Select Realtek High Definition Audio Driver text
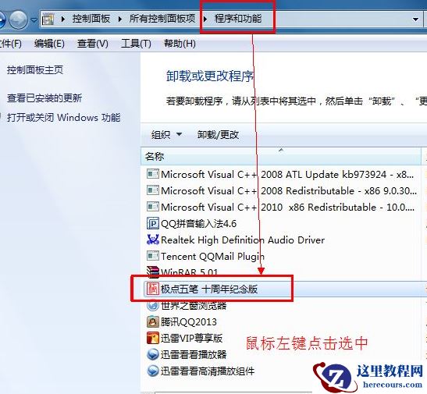 click(x=243, y=240)
